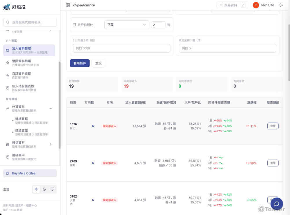The height and width of the screenshot is (215, 290).
Task: Click the logout icon beside Tech Hao
Action: pos(281,5)
